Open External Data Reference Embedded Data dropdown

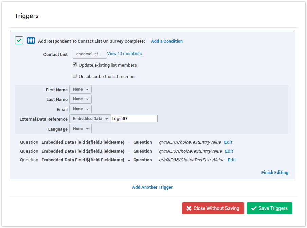pos(90,119)
